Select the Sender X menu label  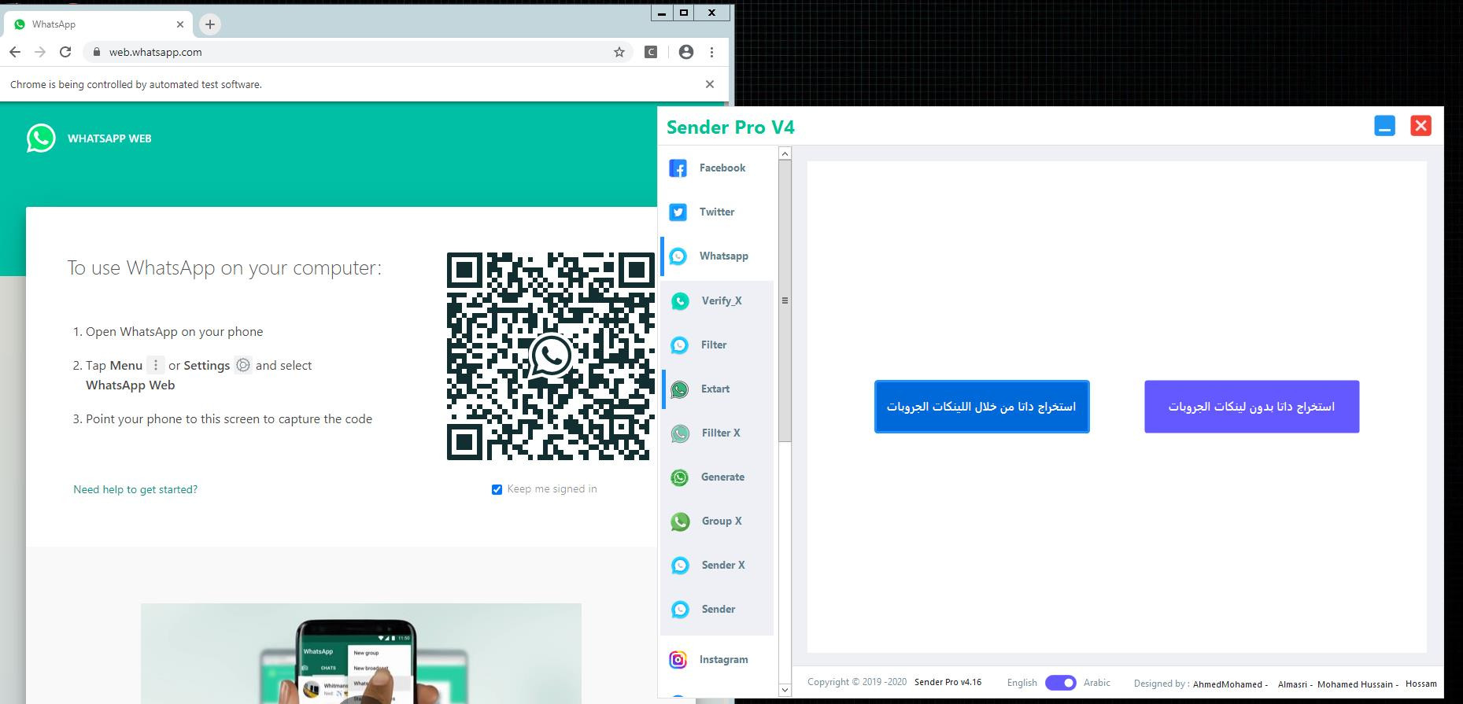pos(723,566)
